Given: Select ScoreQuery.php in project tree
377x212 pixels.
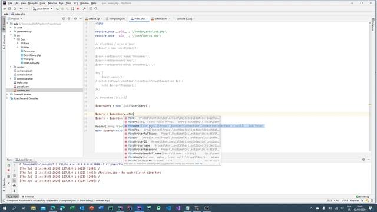Looking at the screenshot, I should [x=32, y=55].
